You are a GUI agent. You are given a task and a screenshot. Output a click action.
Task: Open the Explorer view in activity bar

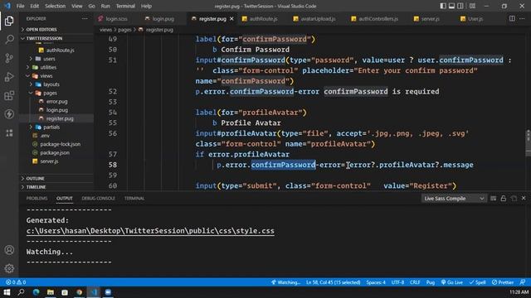click(9, 21)
